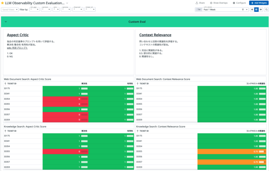
Task: Pause live dashboard updates
Action: (256, 9)
